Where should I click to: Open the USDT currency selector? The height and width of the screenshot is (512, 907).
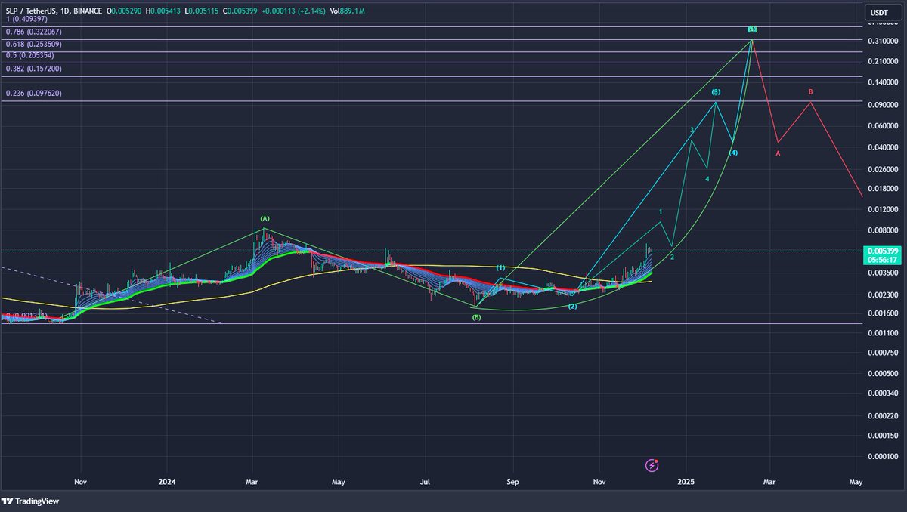[x=882, y=12]
